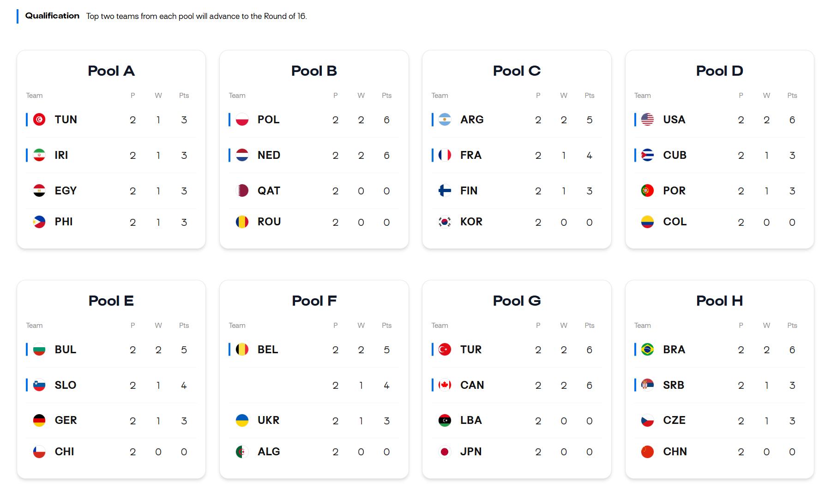Click the Argentina flag next to ARG

click(445, 120)
